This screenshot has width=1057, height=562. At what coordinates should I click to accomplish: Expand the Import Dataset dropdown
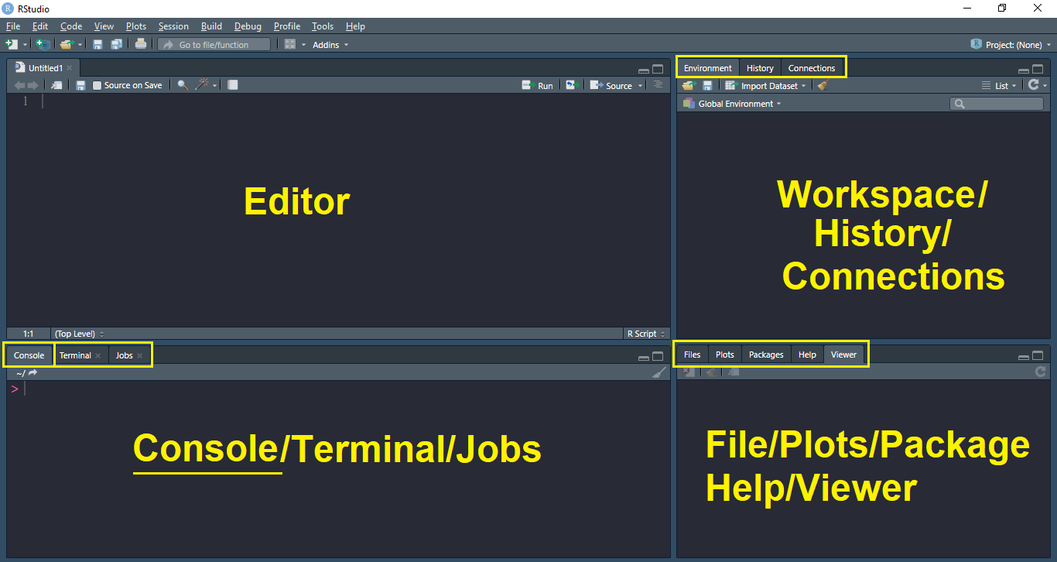tap(765, 86)
